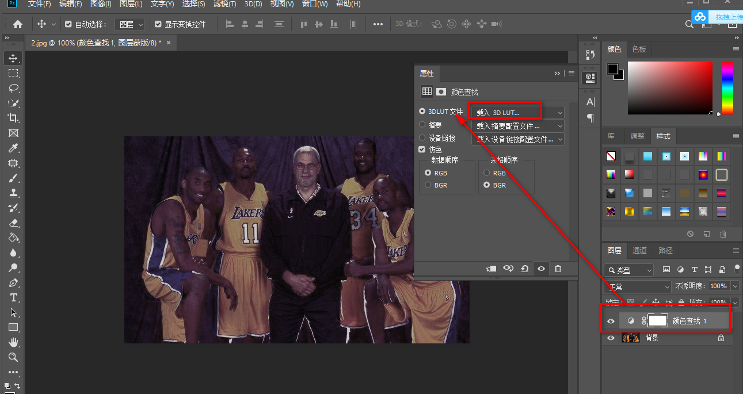Reset adjustment to defaults in Properties panel
Screen dimensions: 743x394
click(525, 269)
